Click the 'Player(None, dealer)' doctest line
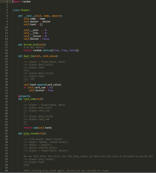Viewport: 156px width, 173px height. pyautogui.click(x=46, y=151)
